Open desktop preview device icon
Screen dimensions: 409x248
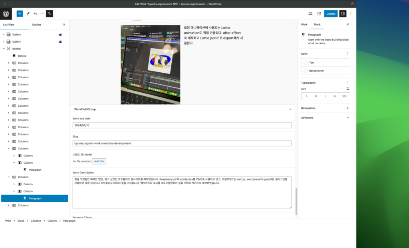coord(310,14)
